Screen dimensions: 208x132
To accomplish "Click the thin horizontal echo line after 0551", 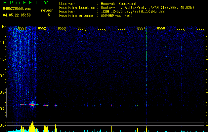I will [23, 105].
